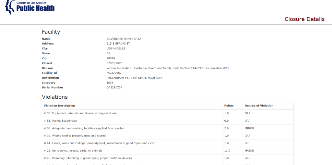Select the zip code 90014
The image size is (332, 165).
tap(111, 58)
